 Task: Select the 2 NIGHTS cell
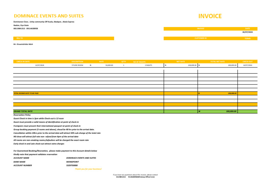[x=149, y=65]
